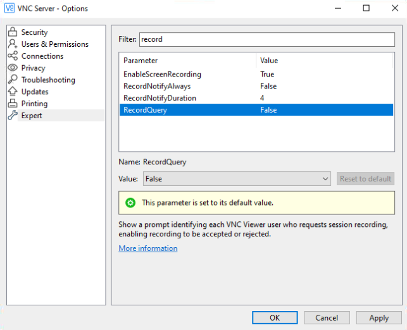This screenshot has height=330, width=407.
Task: Click the Privacy eye icon
Action: click(x=13, y=68)
